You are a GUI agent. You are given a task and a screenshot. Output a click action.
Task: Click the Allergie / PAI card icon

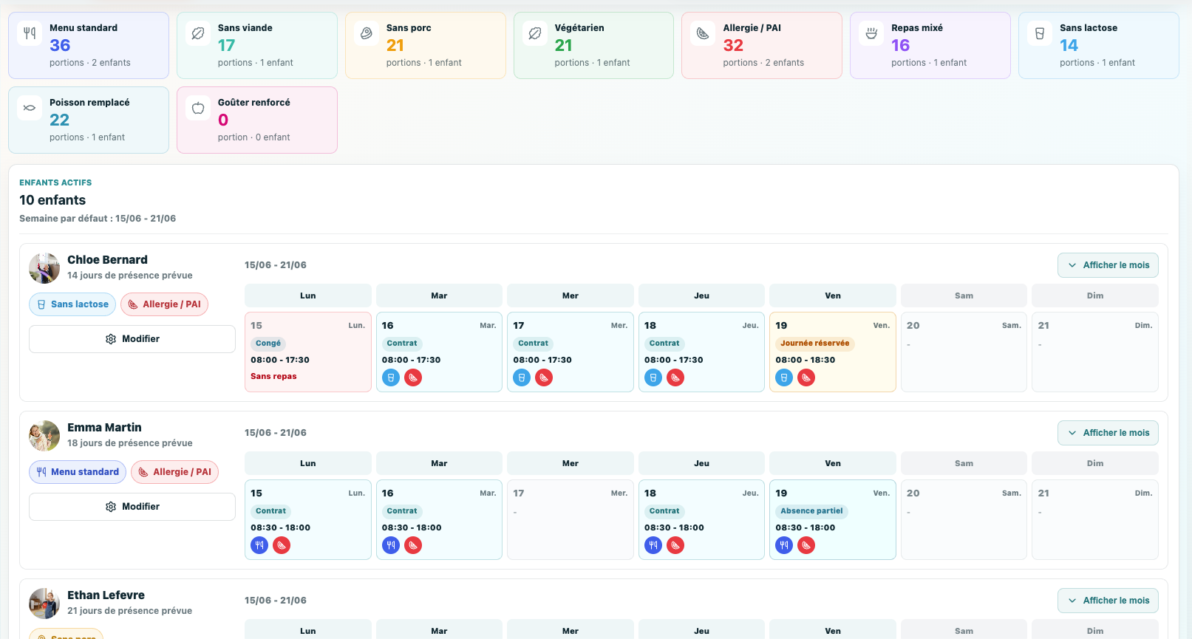[703, 33]
